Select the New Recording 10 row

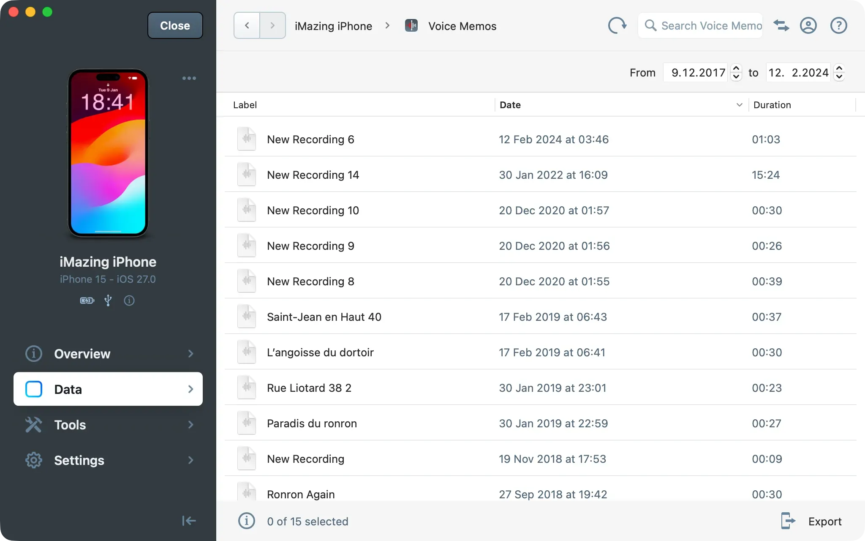coord(541,210)
